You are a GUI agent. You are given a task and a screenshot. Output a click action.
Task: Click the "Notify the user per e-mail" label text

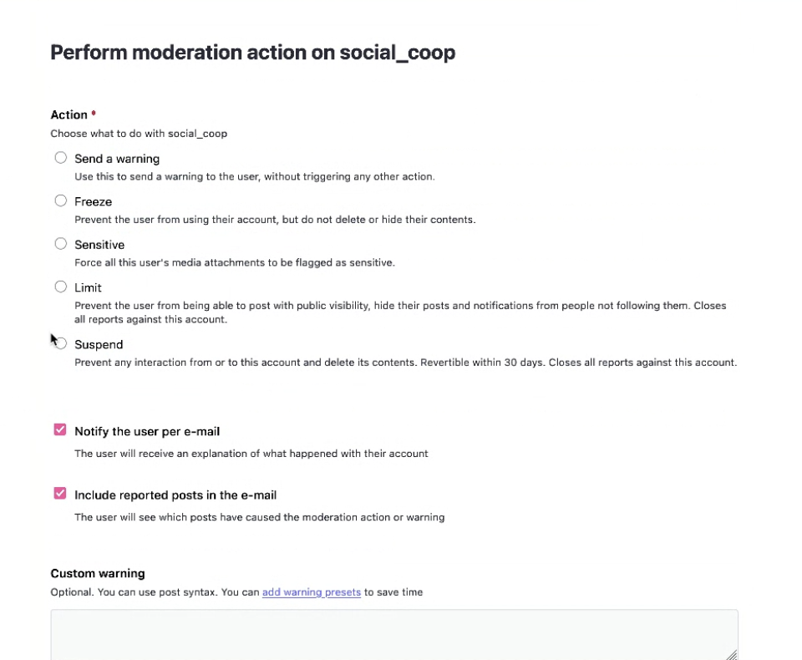pos(147,432)
